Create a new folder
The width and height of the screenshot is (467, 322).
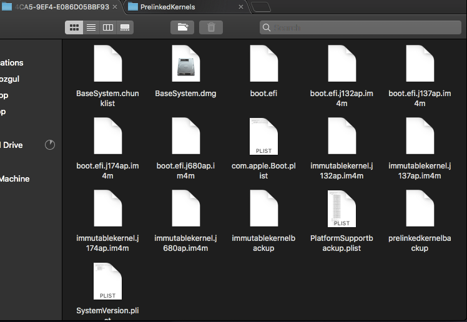click(x=182, y=27)
